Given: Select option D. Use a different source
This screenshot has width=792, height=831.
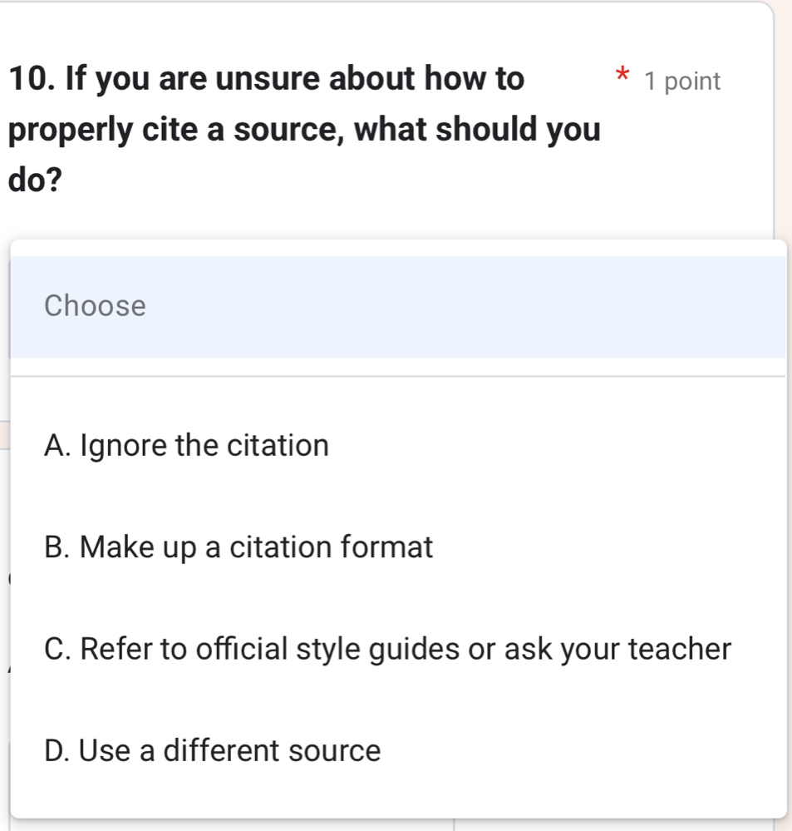Looking at the screenshot, I should point(213,751).
